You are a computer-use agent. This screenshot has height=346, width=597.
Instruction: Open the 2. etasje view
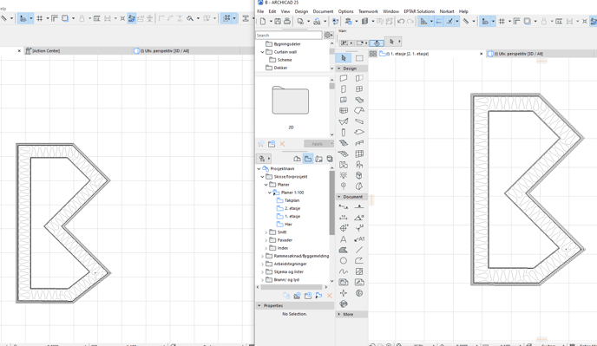click(292, 208)
